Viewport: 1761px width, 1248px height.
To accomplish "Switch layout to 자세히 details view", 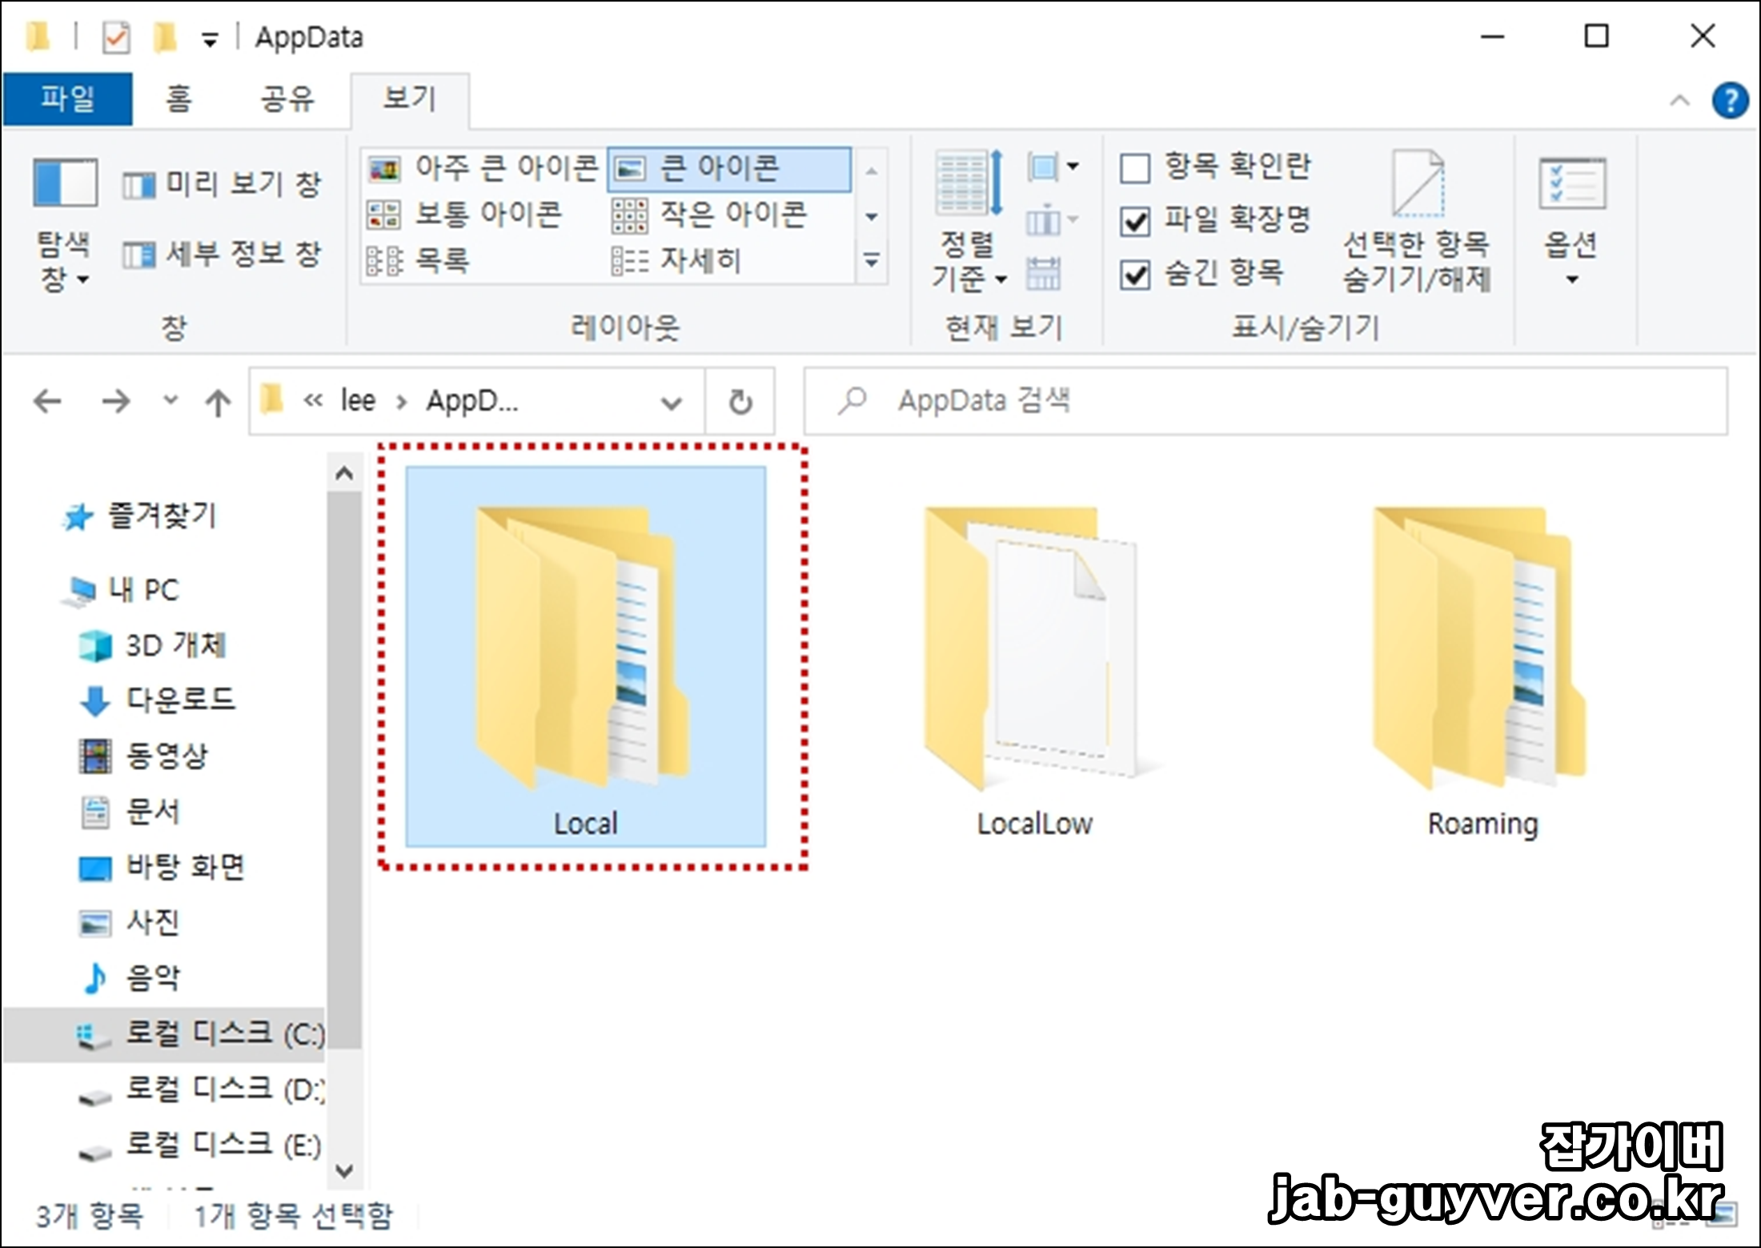I will click(x=677, y=261).
